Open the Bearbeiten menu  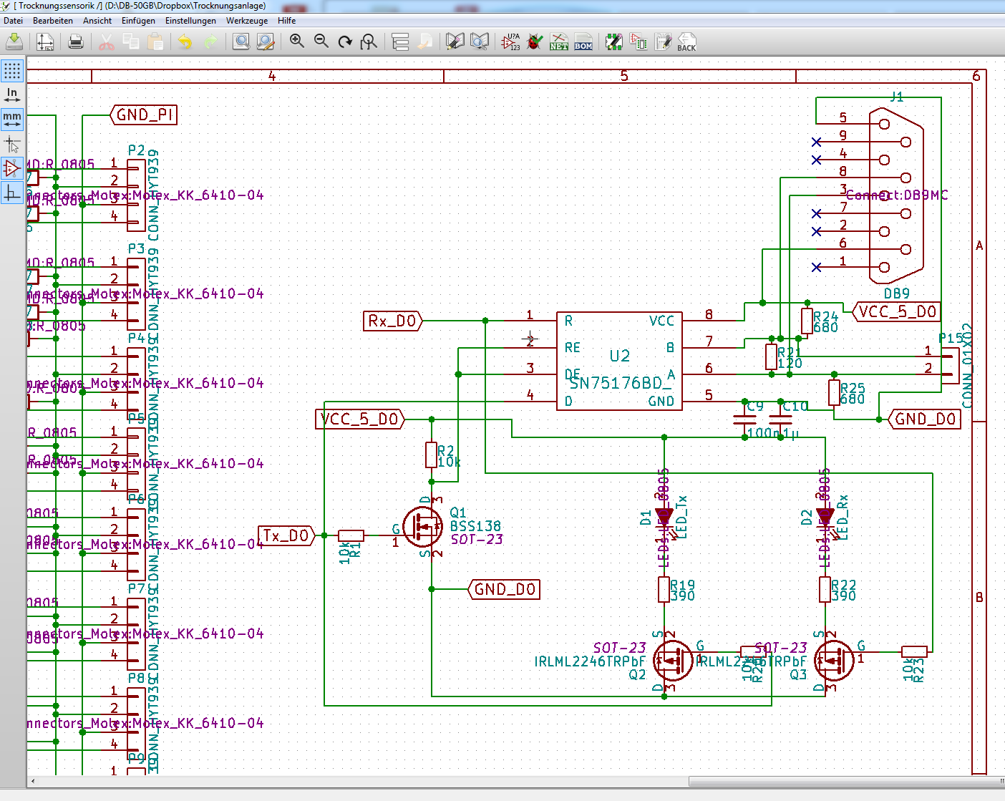click(53, 21)
